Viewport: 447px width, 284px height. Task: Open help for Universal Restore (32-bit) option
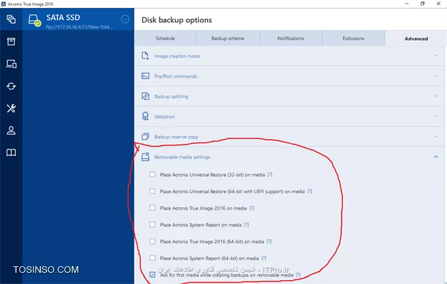pos(270,175)
